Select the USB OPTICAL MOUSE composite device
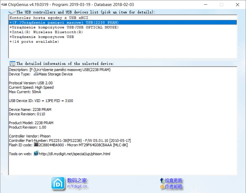This screenshot has width=246, height=193. [x=123, y=27]
